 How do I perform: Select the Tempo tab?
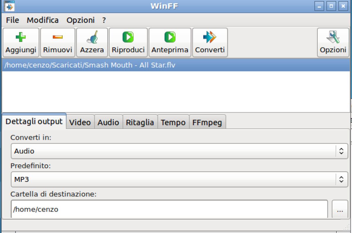[173, 122]
